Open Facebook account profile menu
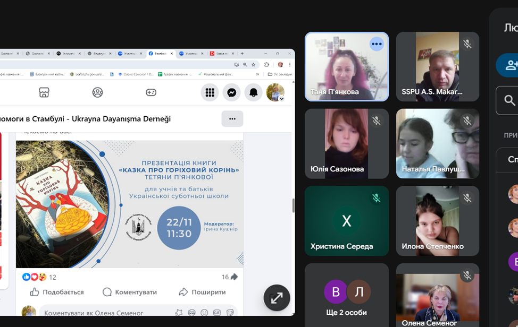Screen dimensions: 518x327 pyautogui.click(x=275, y=92)
